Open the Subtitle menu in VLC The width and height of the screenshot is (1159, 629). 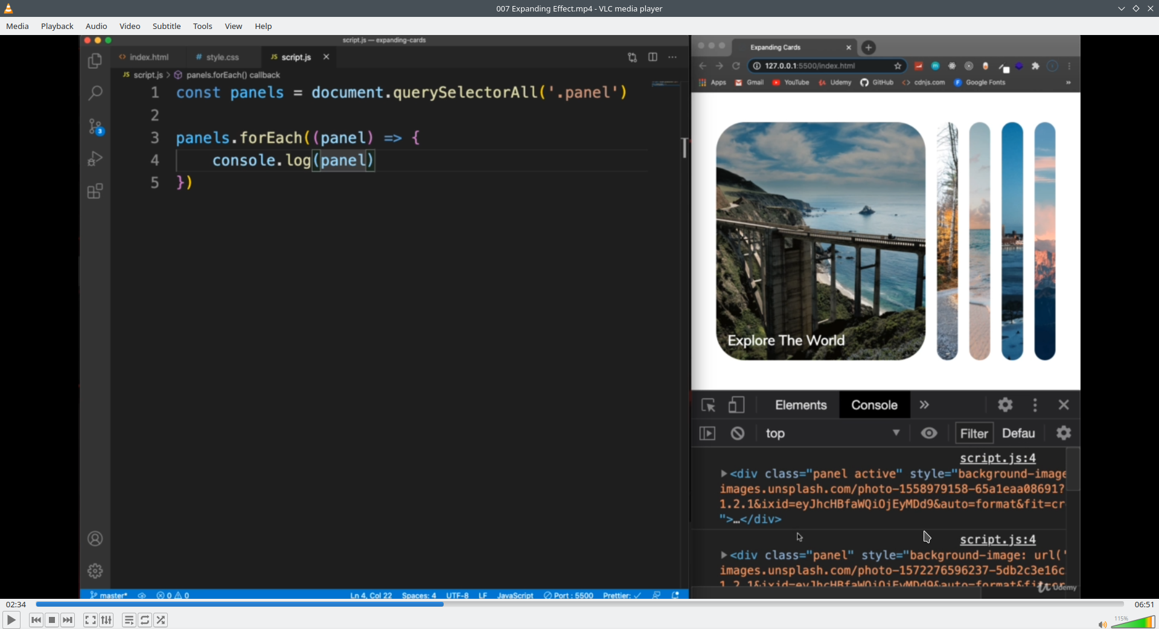click(167, 26)
